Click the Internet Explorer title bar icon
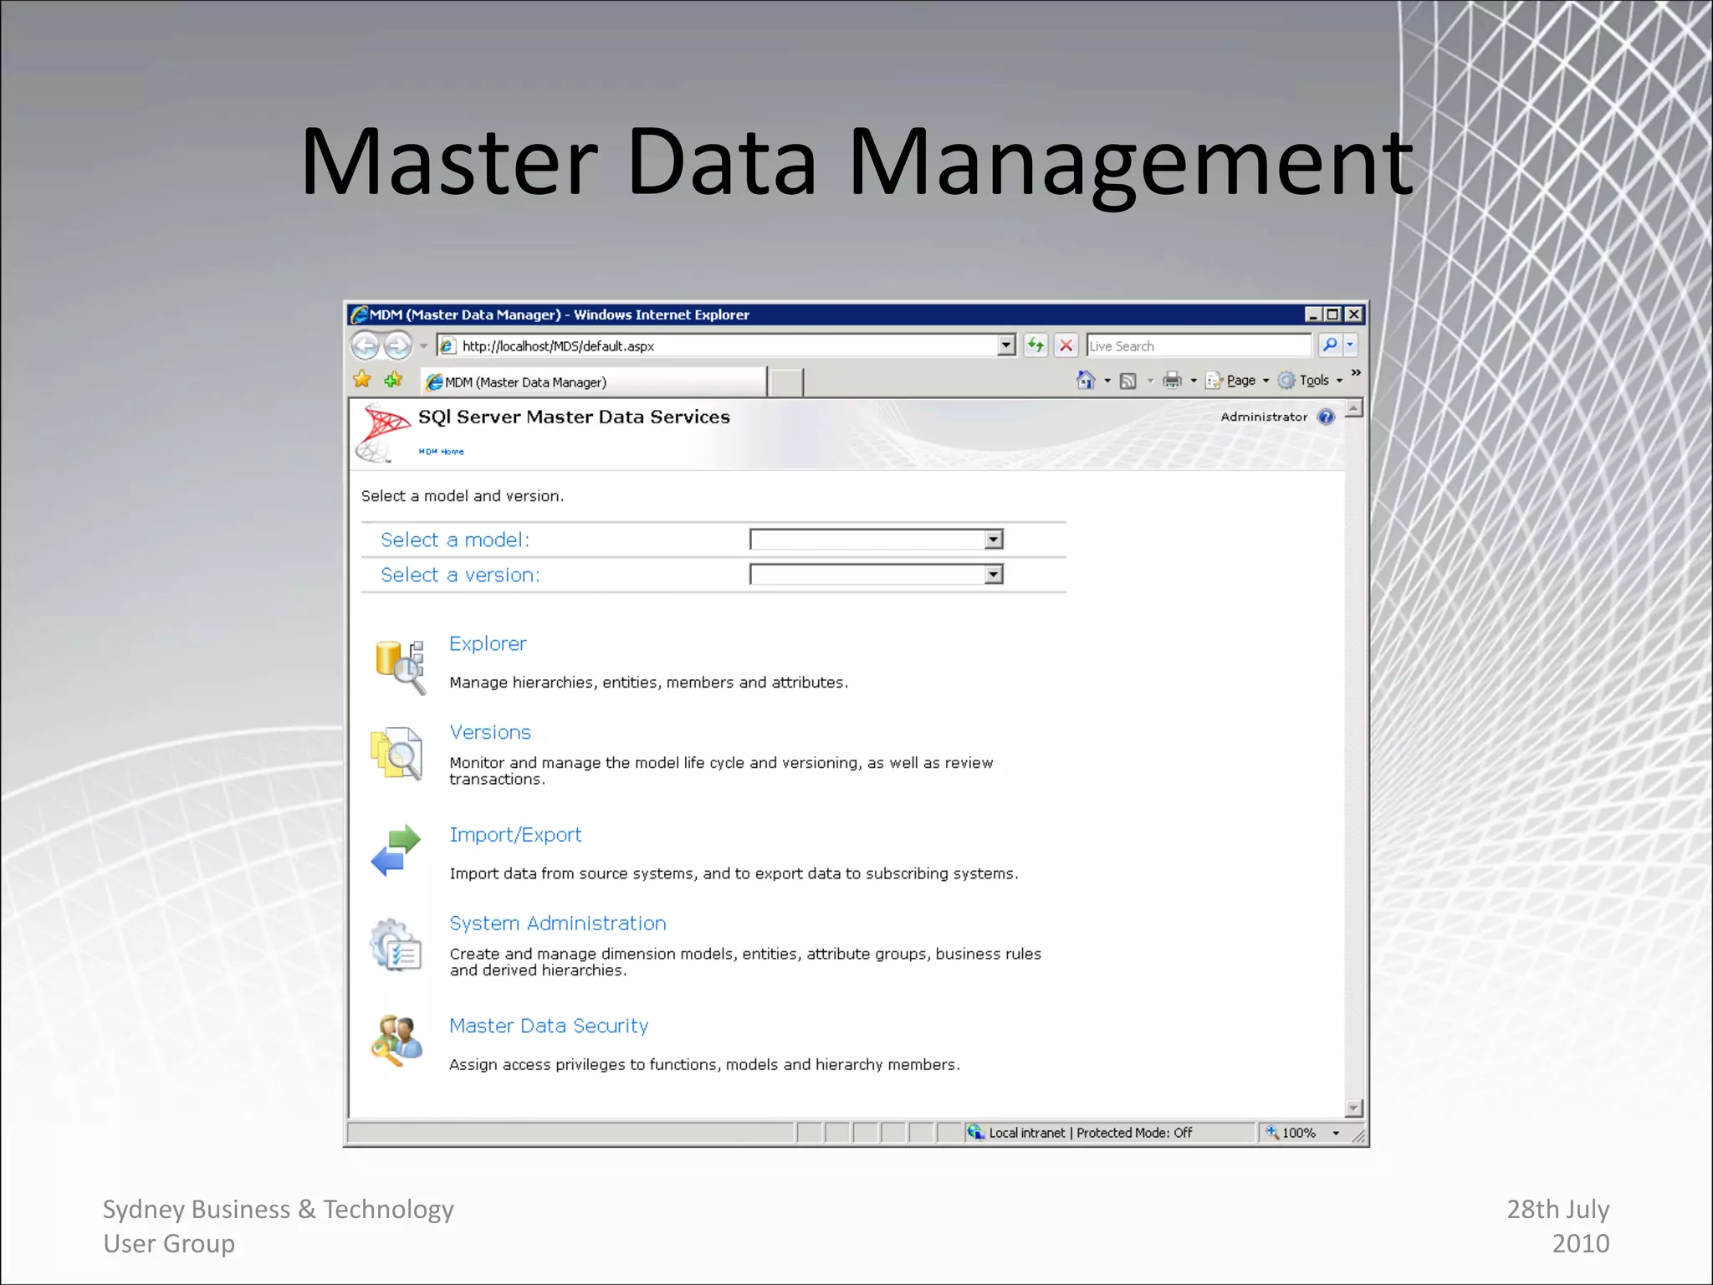The height and width of the screenshot is (1285, 1713). click(360, 315)
